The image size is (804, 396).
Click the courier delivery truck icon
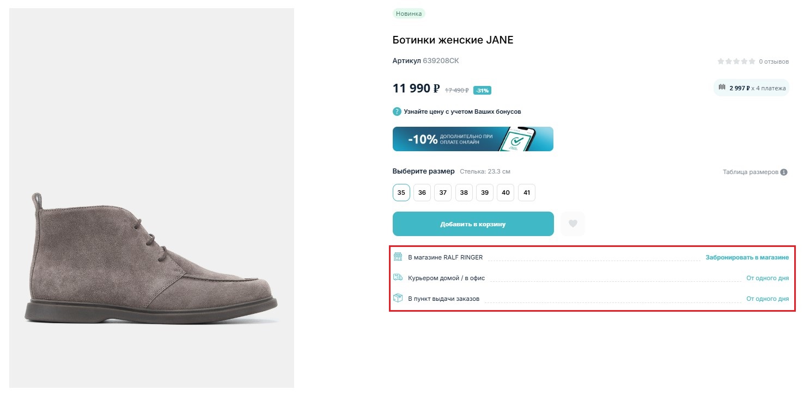click(x=398, y=277)
